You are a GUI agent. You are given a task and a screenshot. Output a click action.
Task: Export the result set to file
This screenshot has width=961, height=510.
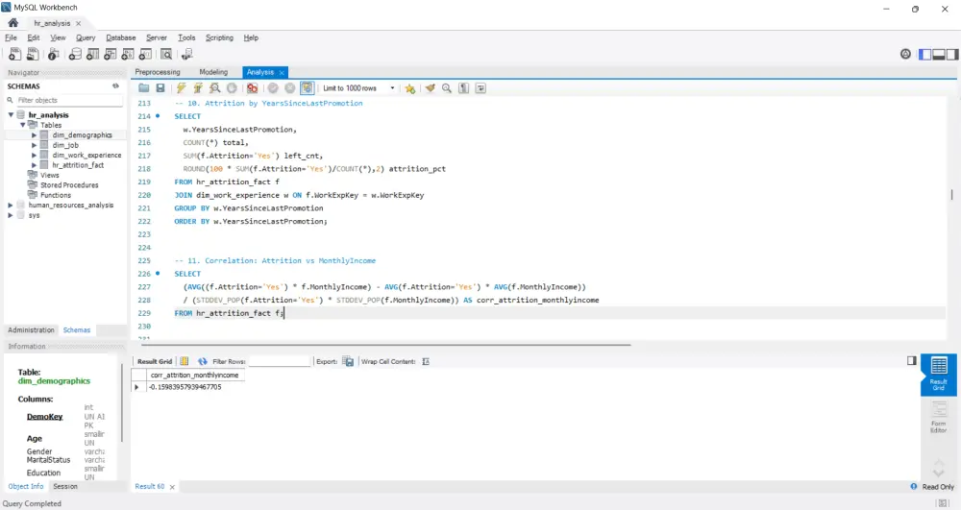[347, 361]
